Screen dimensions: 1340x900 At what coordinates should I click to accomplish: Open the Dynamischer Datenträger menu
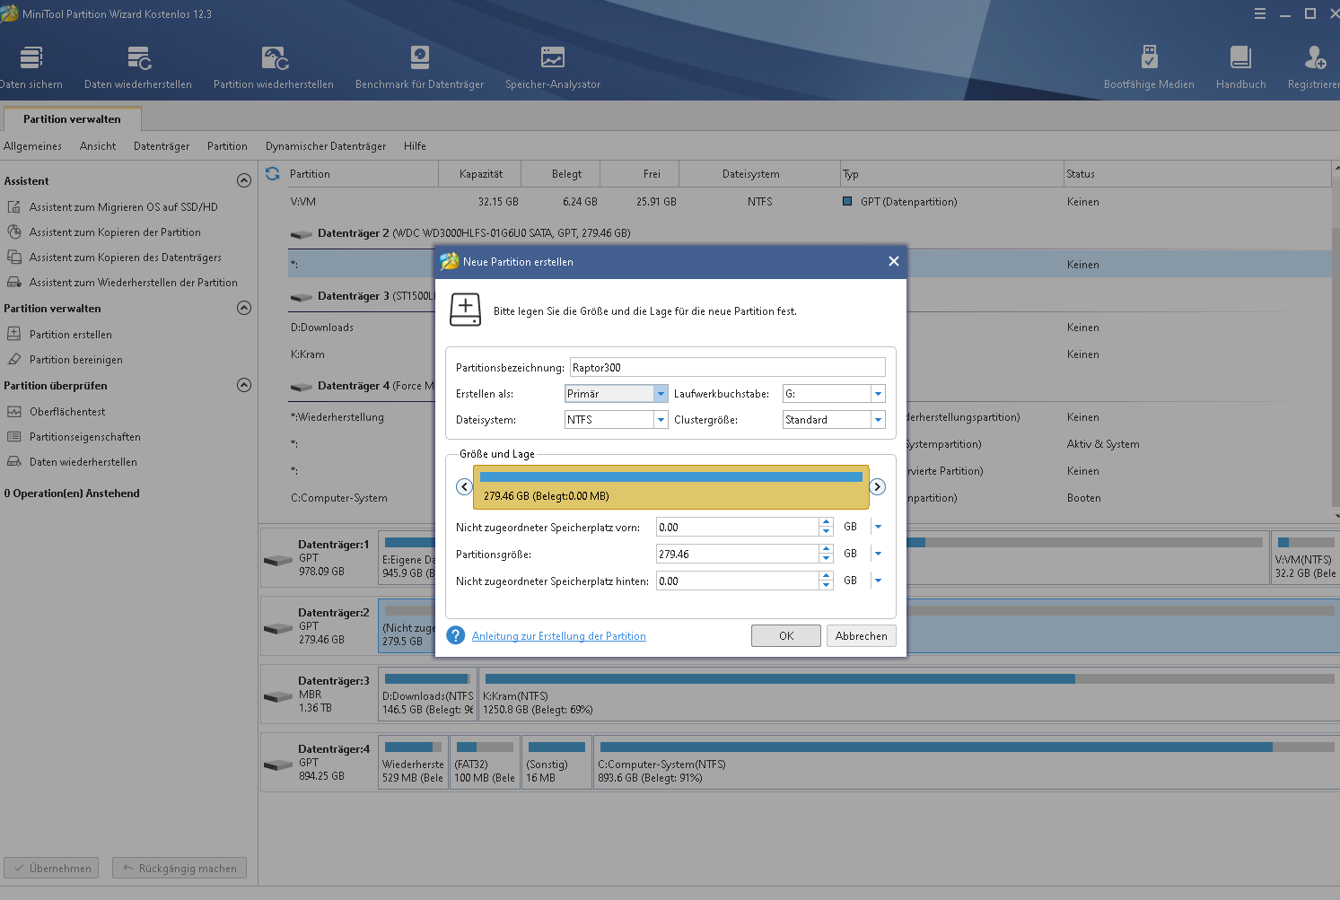click(x=325, y=146)
